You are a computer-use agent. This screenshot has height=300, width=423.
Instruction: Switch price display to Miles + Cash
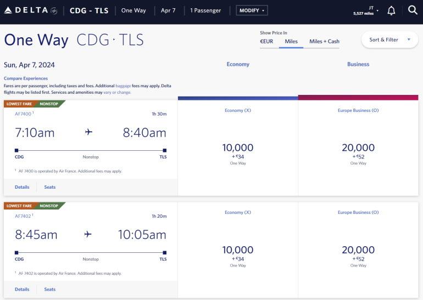pyautogui.click(x=324, y=41)
